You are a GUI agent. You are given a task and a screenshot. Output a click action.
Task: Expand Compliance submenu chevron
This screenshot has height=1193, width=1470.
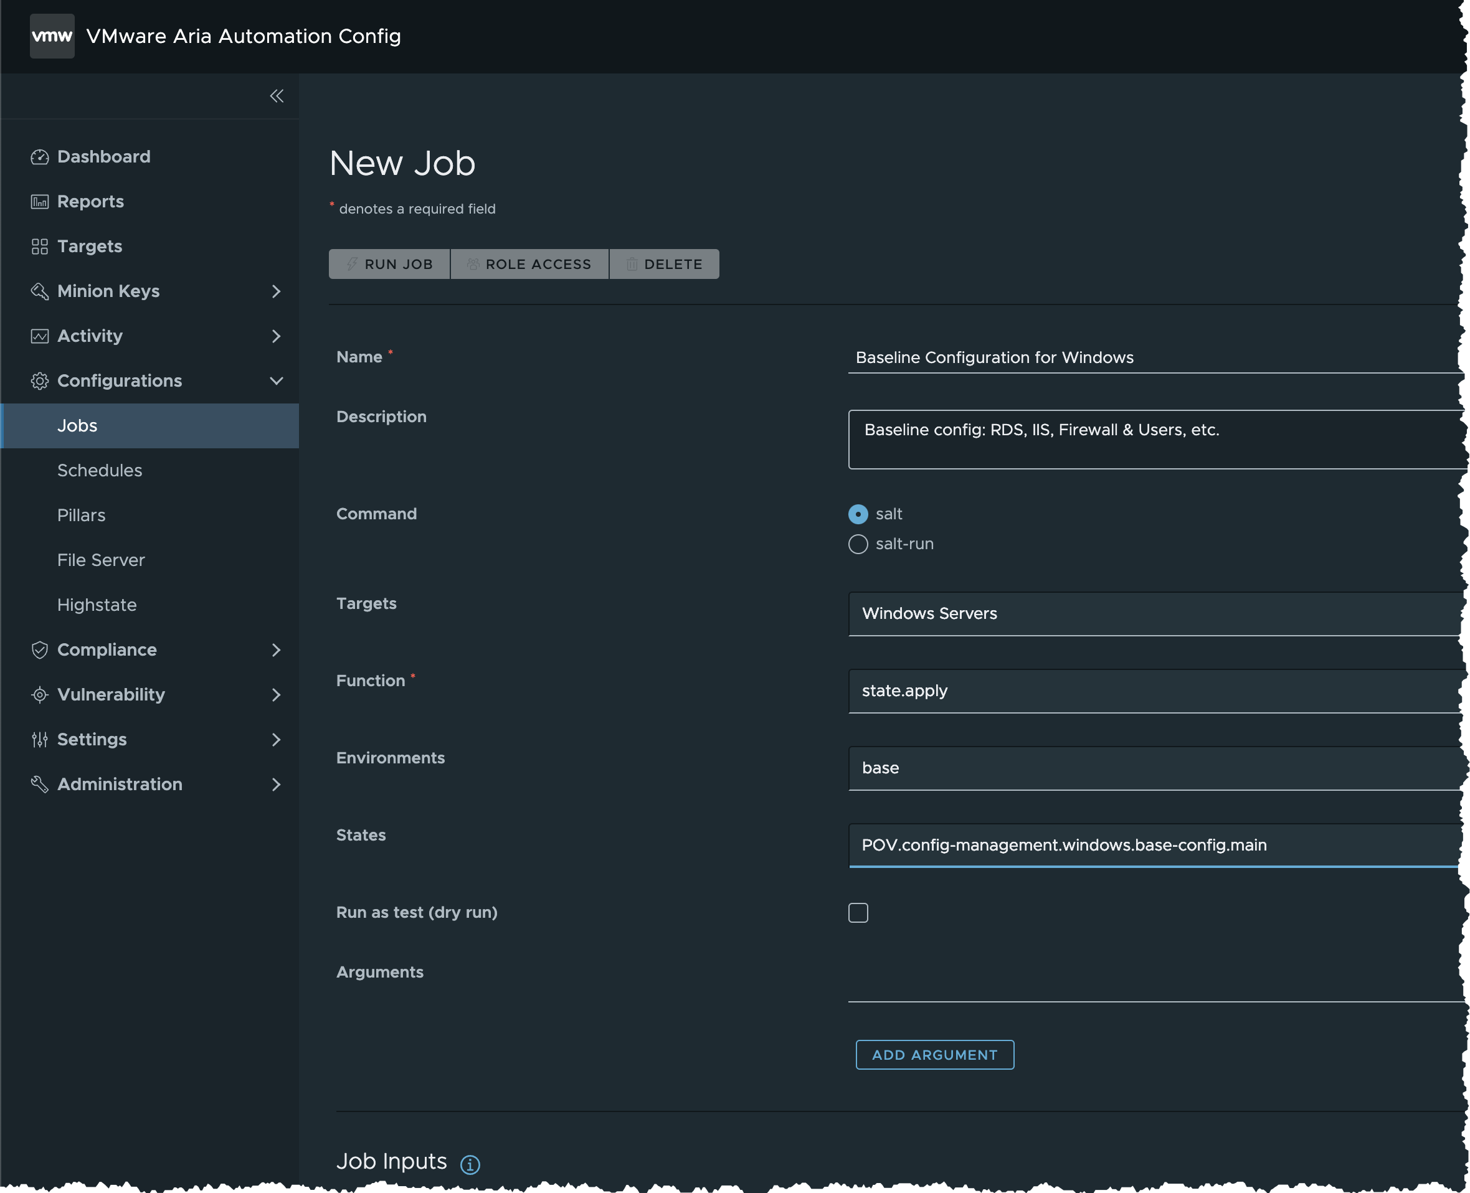(x=277, y=650)
